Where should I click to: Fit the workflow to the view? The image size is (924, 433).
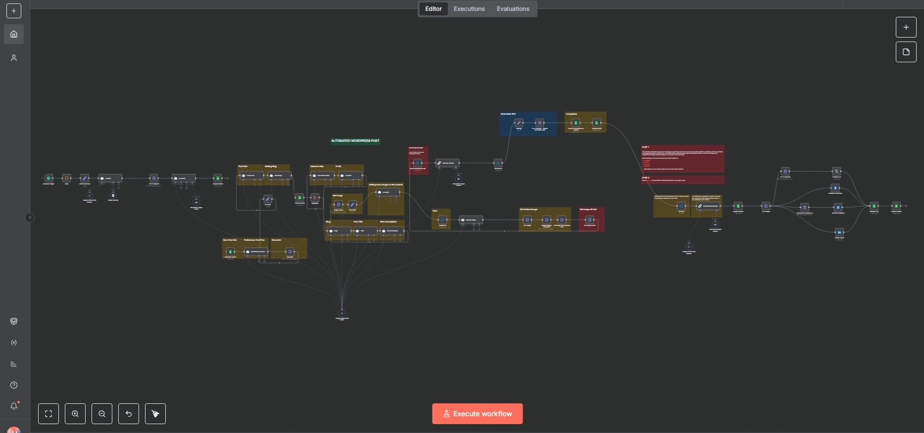49,414
